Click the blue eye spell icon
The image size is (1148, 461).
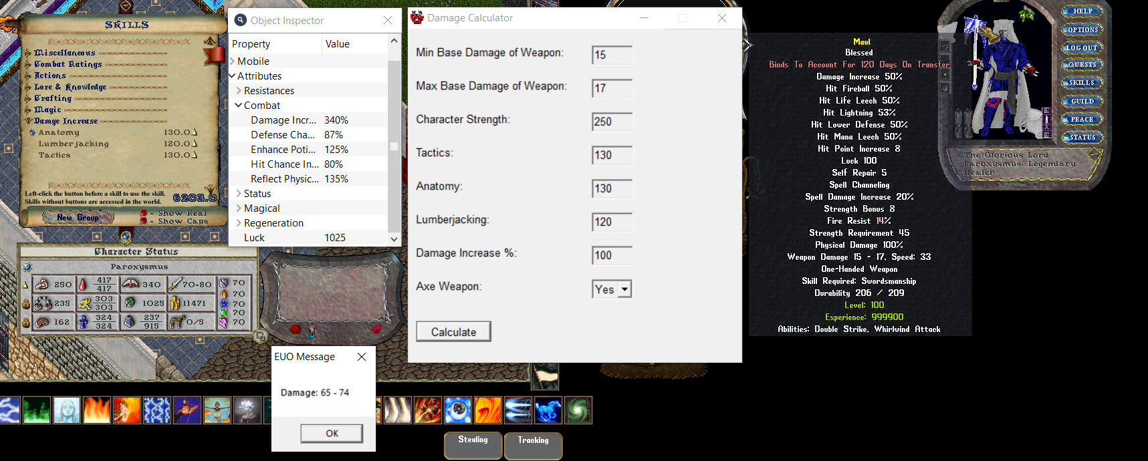click(458, 410)
